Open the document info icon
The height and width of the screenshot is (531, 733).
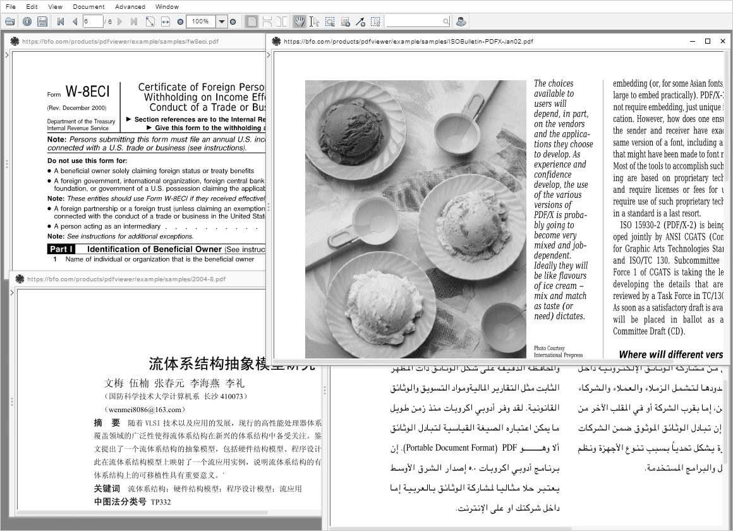(27, 21)
